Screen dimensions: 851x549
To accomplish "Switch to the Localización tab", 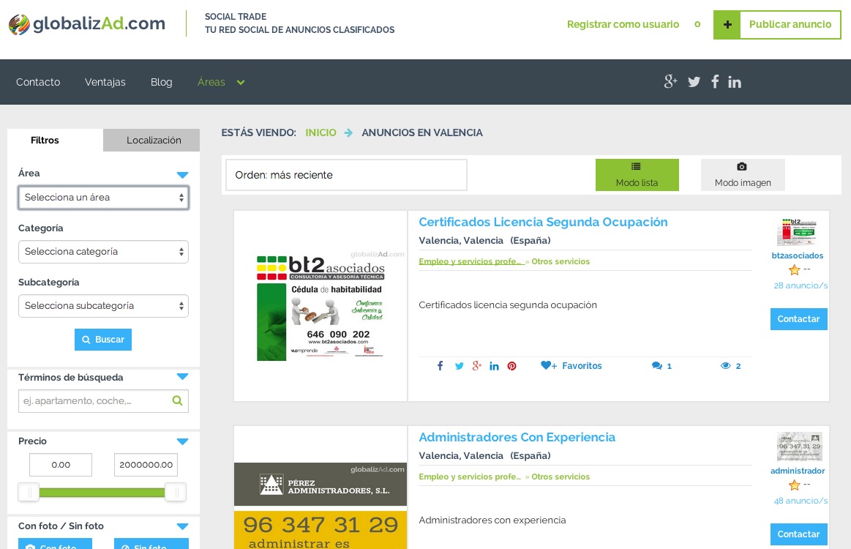I will (x=153, y=140).
